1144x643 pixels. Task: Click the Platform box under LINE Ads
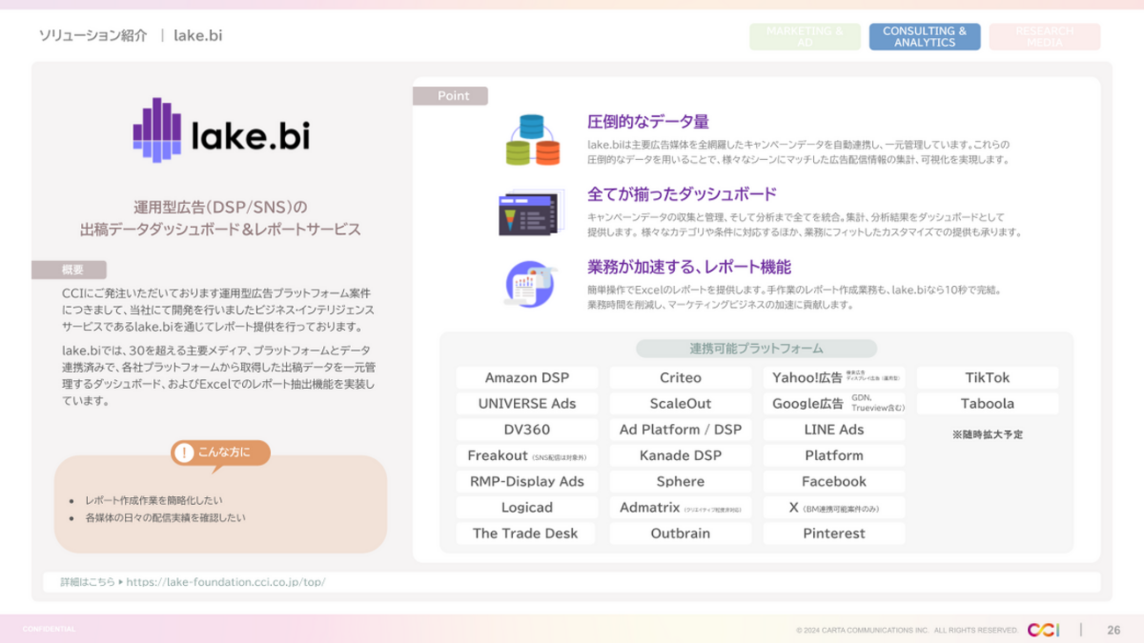tap(834, 456)
